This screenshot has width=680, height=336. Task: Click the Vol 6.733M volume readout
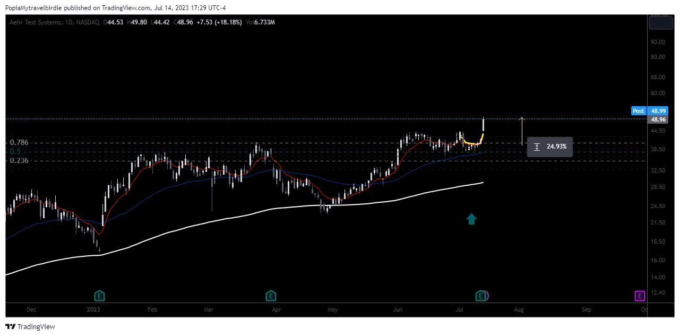tap(260, 22)
